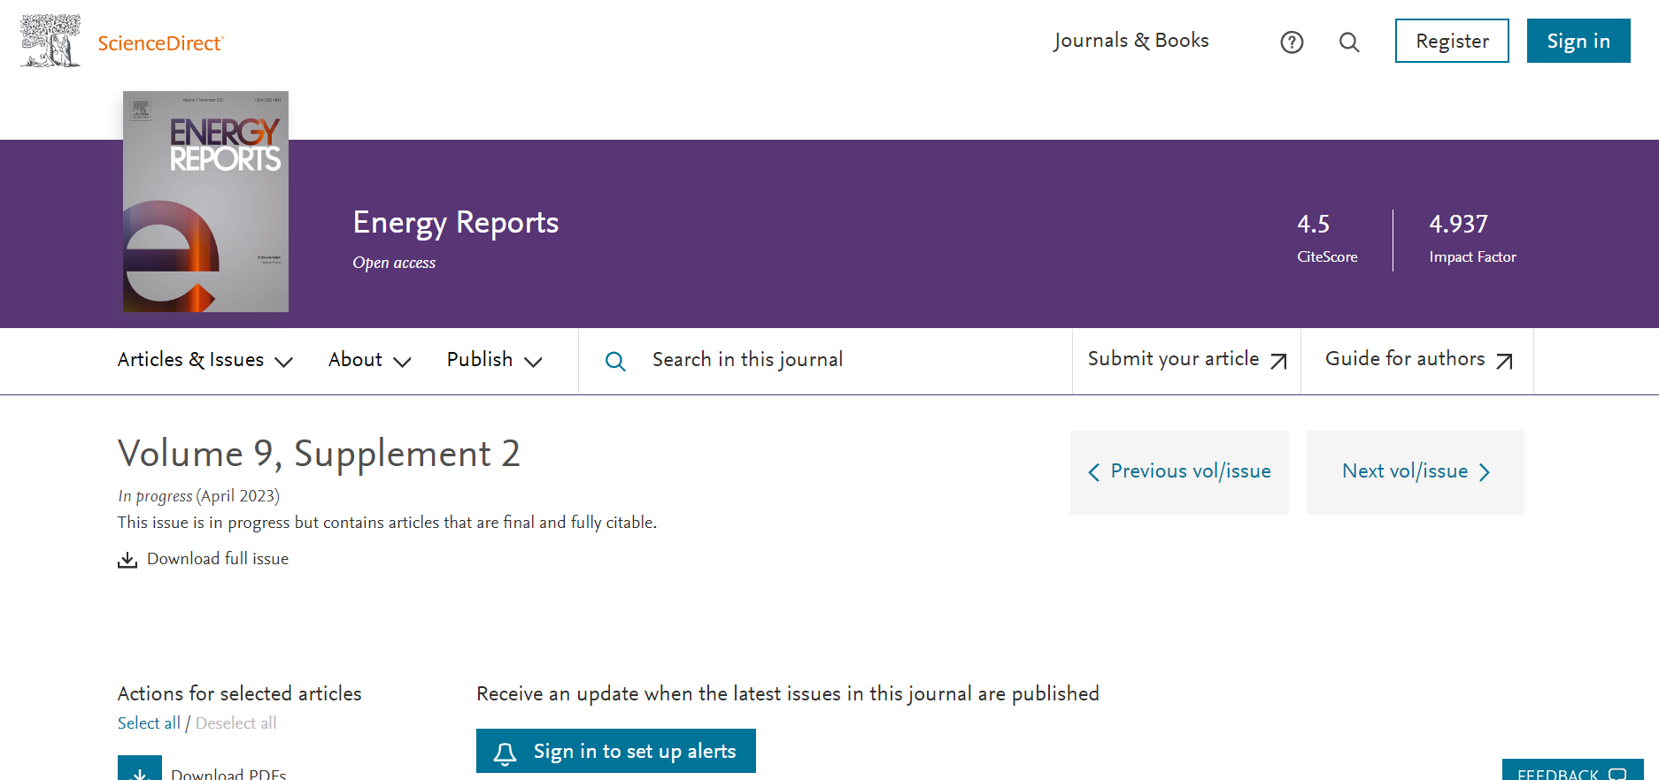The image size is (1659, 780).
Task: Click the download tray icon beside Download full issue
Action: tap(127, 560)
